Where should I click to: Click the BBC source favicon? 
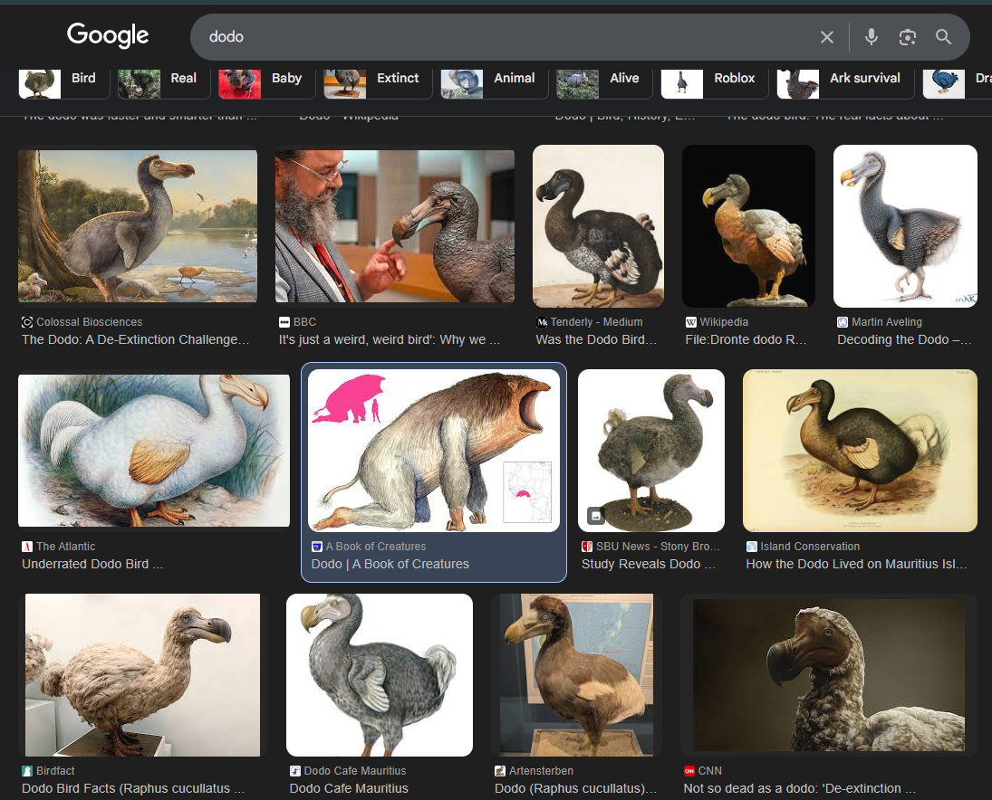[x=284, y=322]
